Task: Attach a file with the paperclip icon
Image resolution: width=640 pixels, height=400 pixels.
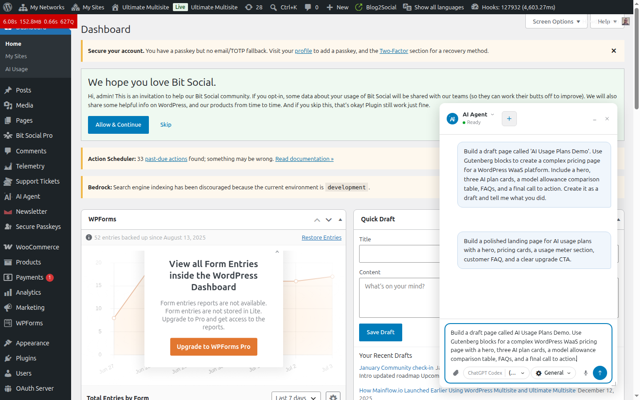Action: (x=456, y=373)
